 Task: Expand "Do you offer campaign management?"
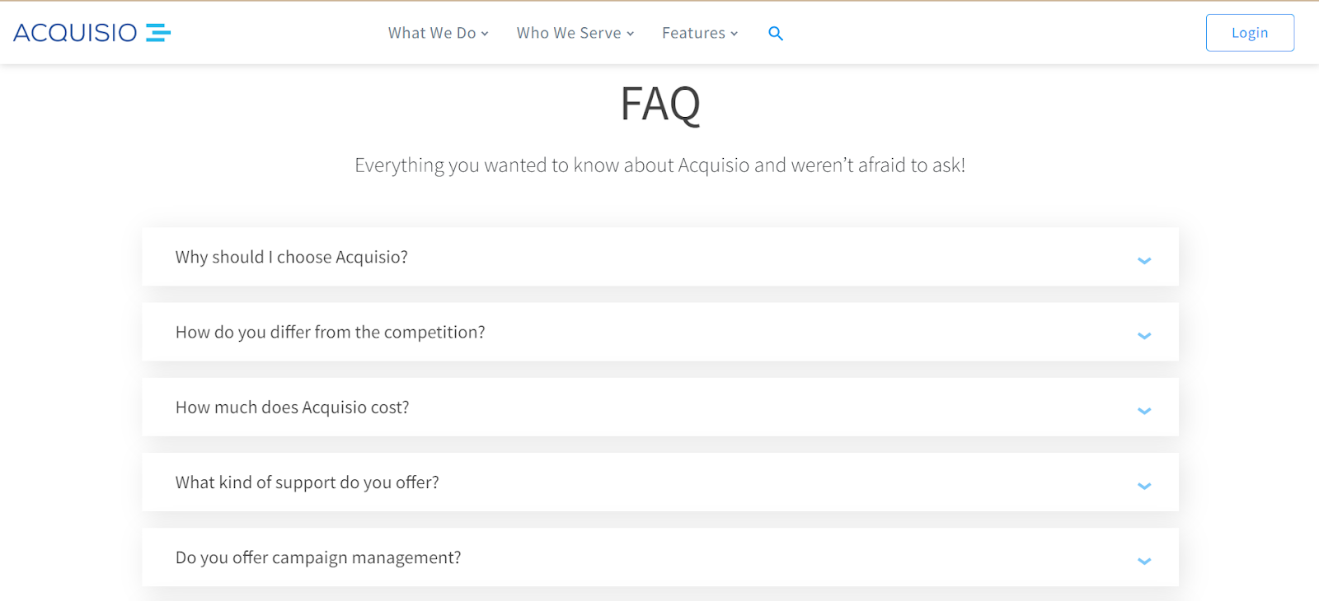click(1143, 561)
